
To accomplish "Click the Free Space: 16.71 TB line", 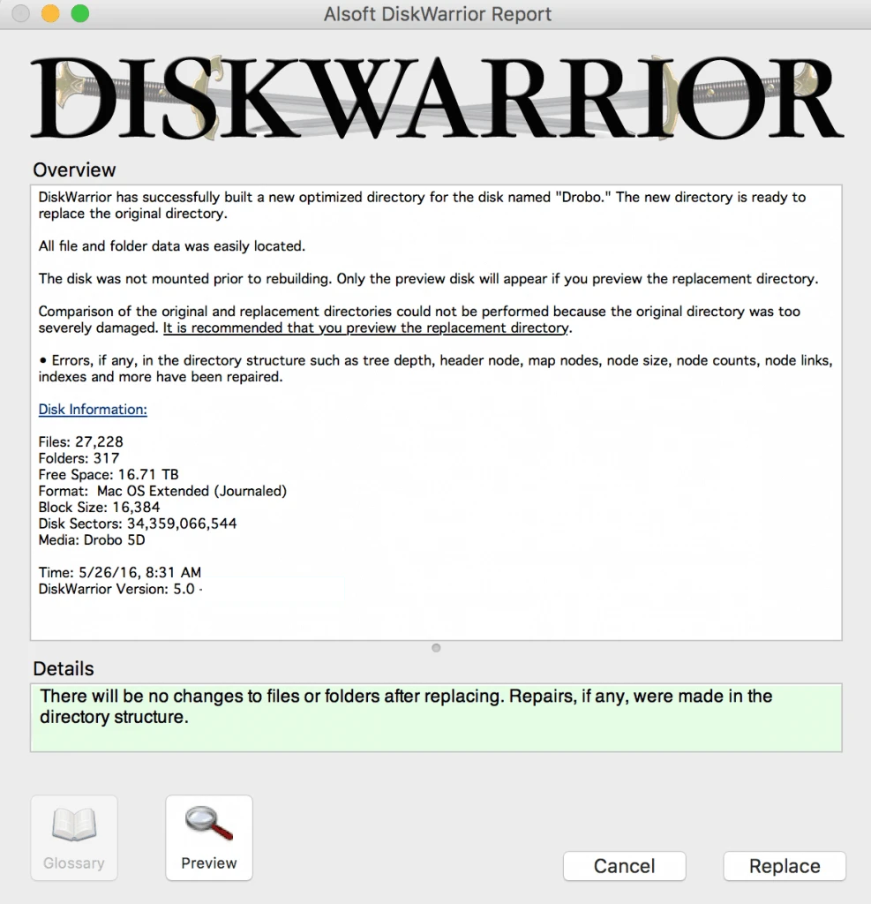I will tap(109, 474).
